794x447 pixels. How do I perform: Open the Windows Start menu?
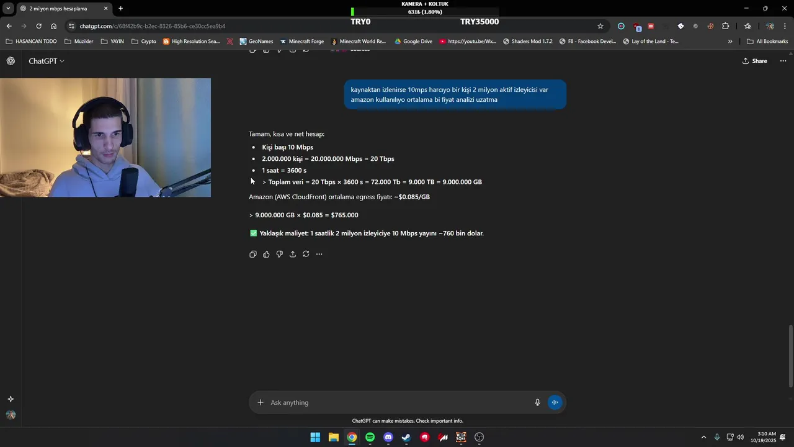[315, 437]
